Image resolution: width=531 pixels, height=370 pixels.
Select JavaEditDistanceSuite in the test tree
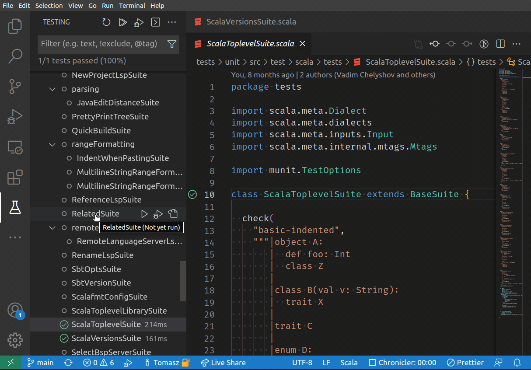pyautogui.click(x=118, y=103)
